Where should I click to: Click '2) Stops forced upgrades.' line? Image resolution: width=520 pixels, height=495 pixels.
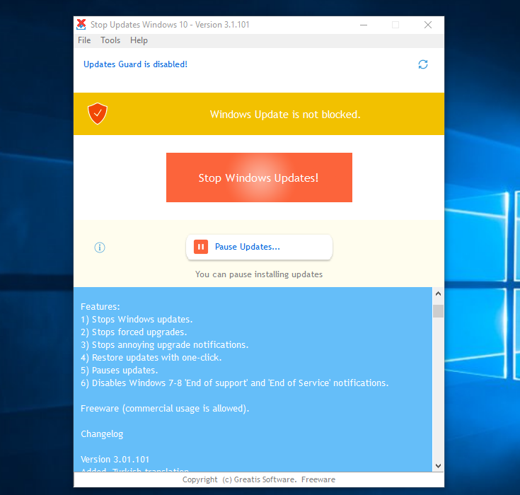(134, 332)
